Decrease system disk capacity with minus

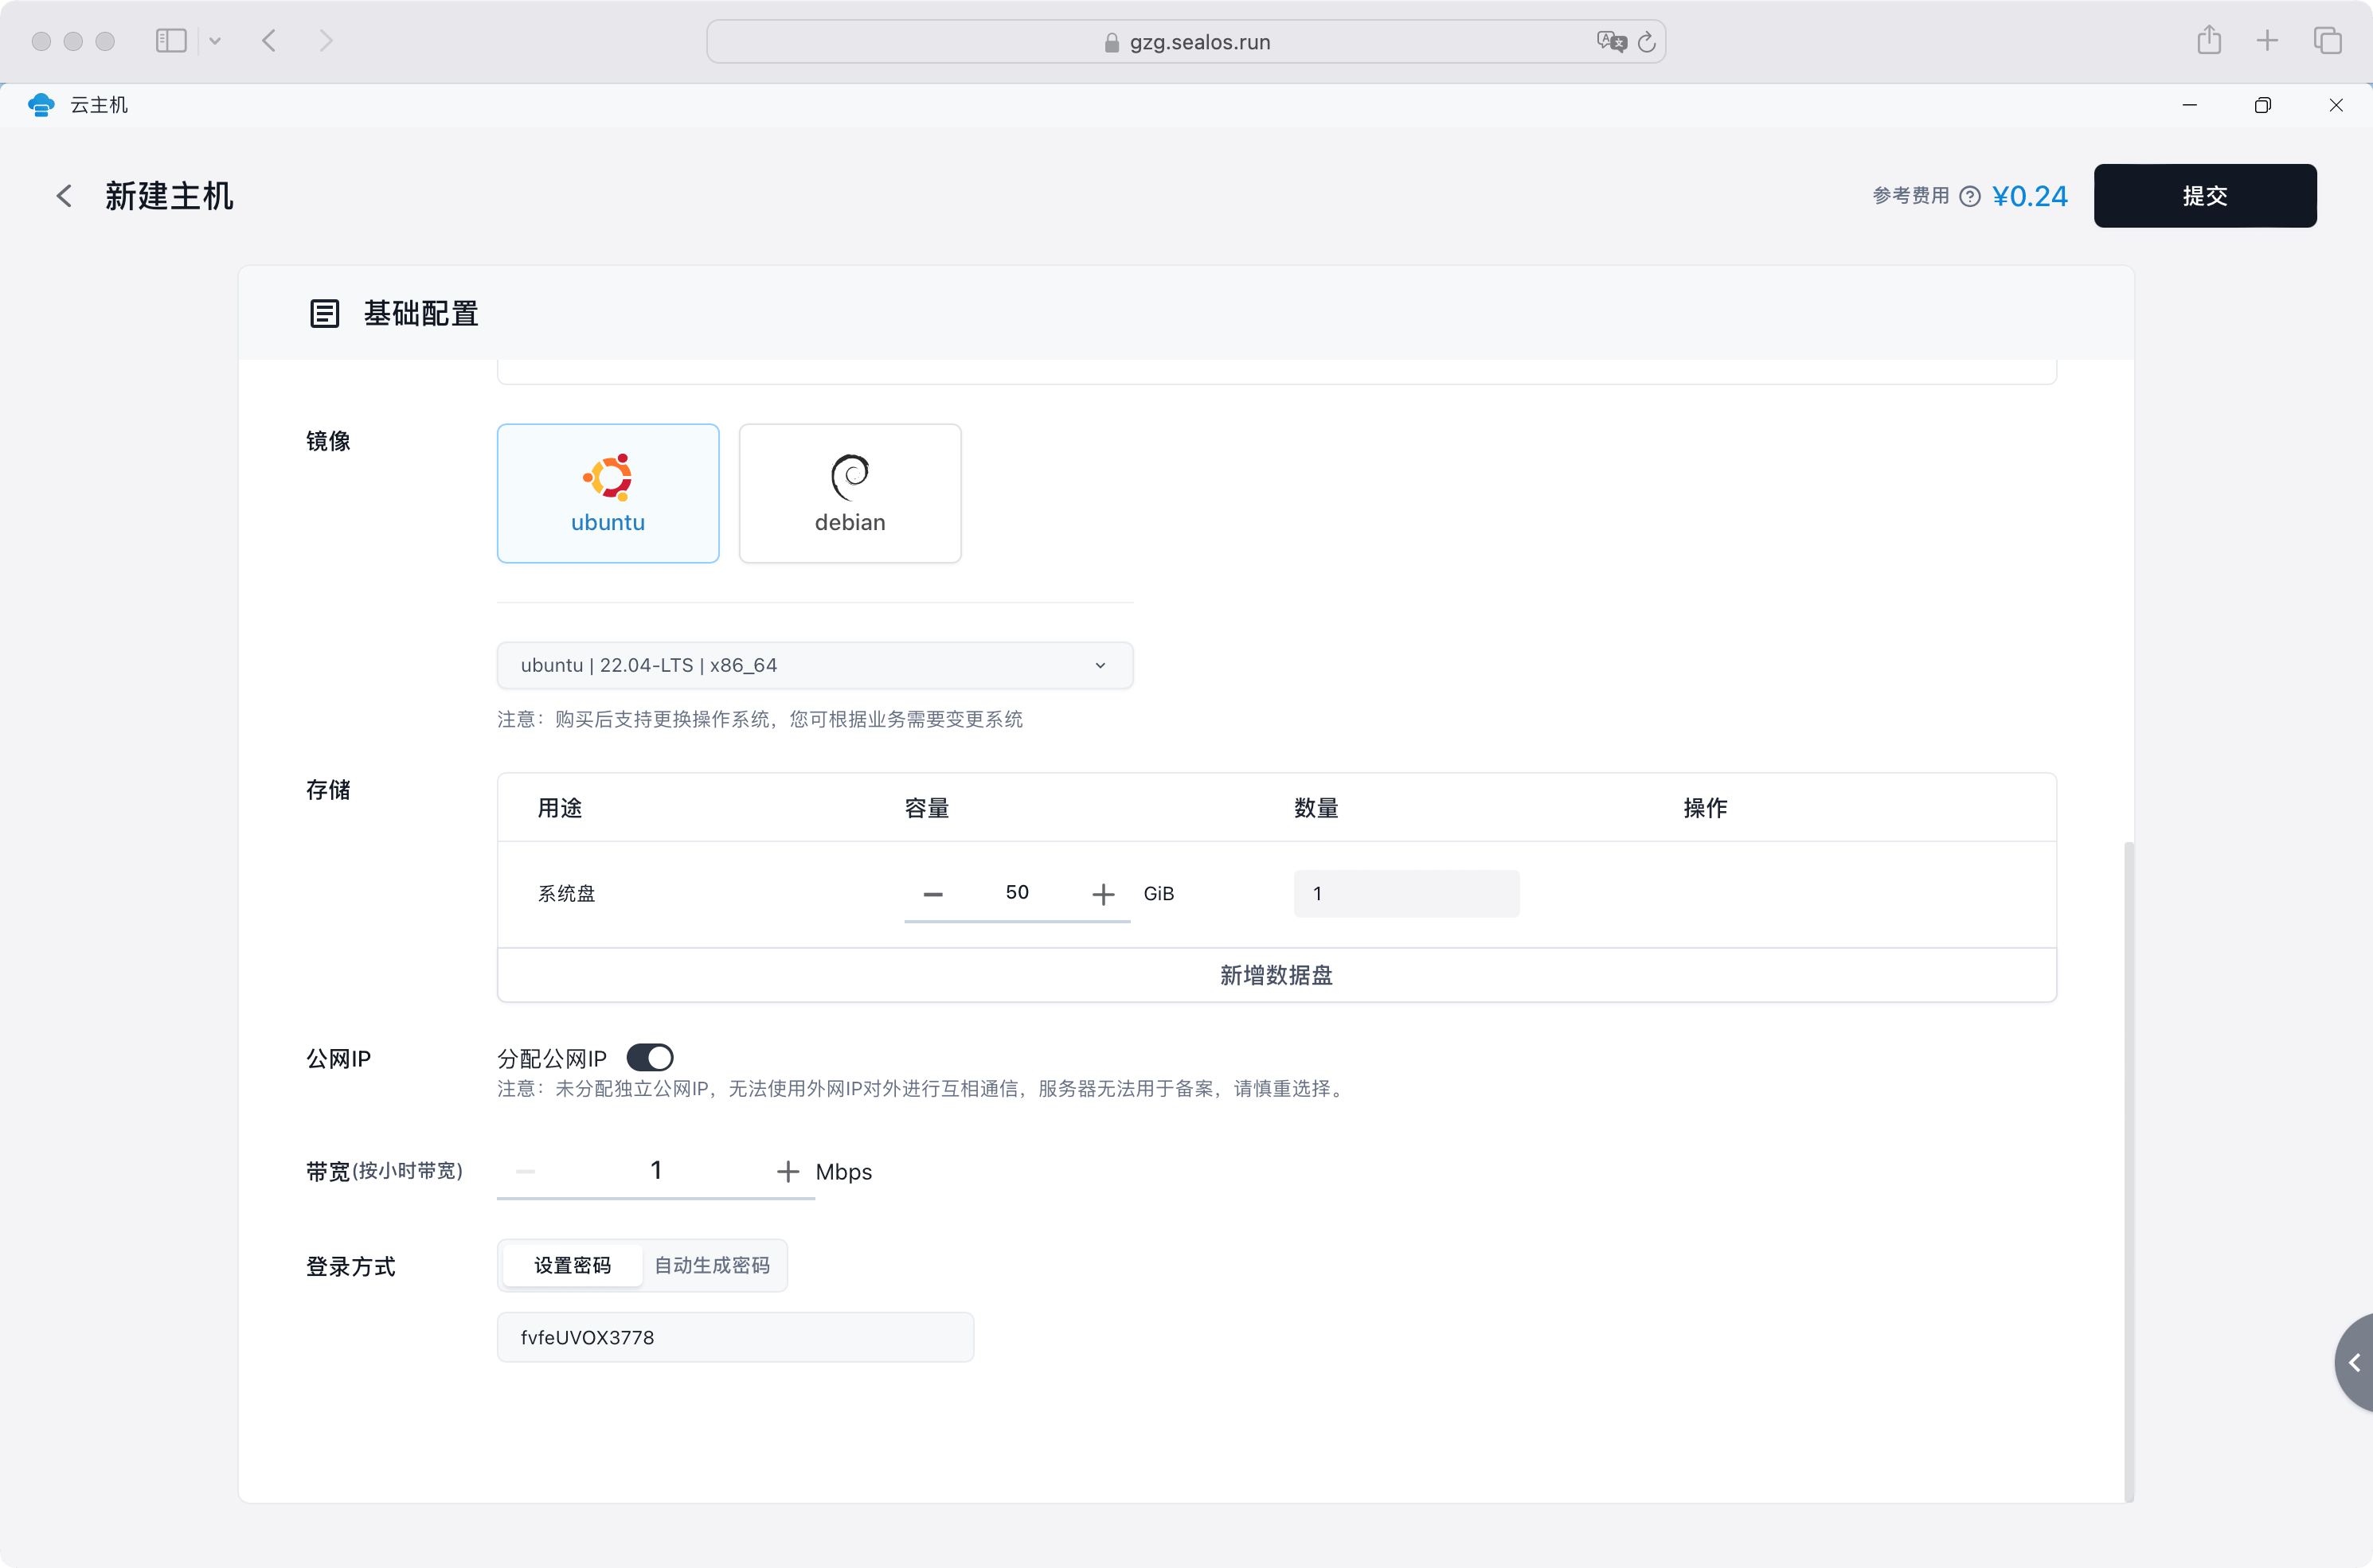point(932,893)
